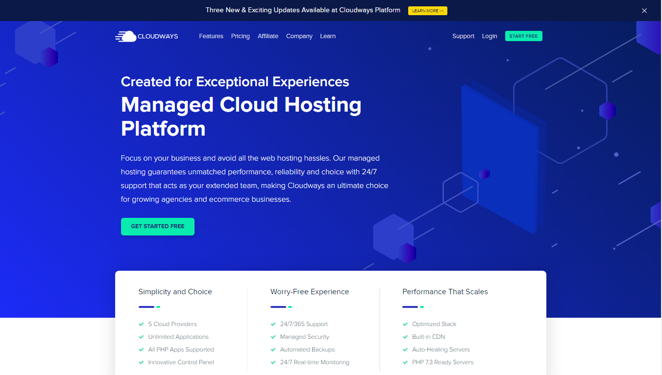Open the Features menu

tap(211, 36)
